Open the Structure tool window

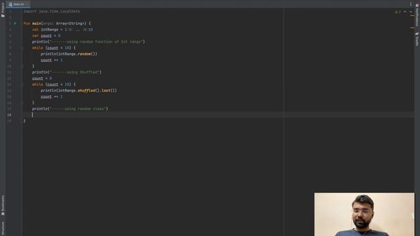[x=3, y=228]
